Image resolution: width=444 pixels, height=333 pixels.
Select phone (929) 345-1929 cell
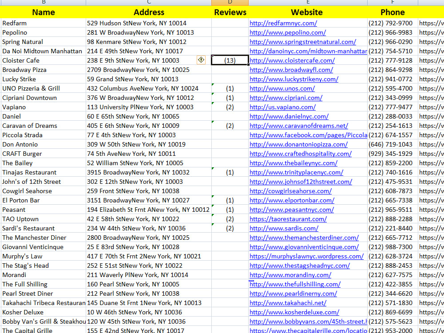click(392, 154)
